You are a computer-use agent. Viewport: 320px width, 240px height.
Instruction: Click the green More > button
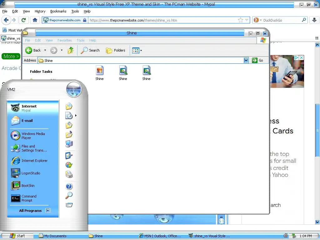click(x=11, y=56)
